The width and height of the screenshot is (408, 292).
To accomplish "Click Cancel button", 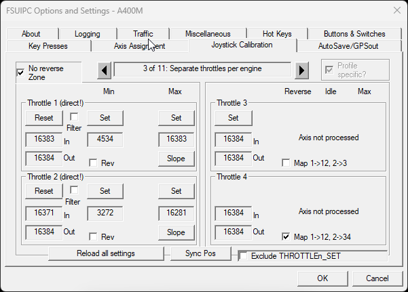I will click(x=377, y=278).
